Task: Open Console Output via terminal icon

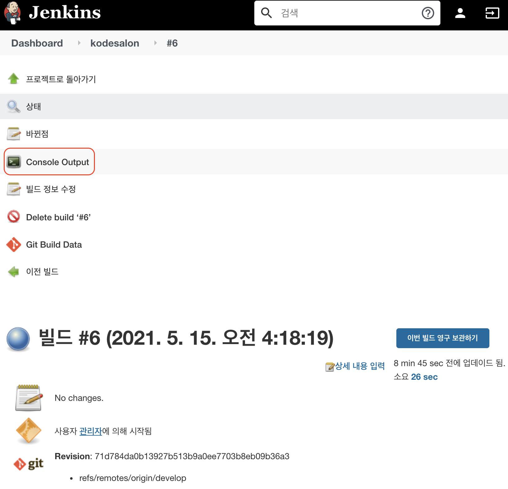Action: 14,161
